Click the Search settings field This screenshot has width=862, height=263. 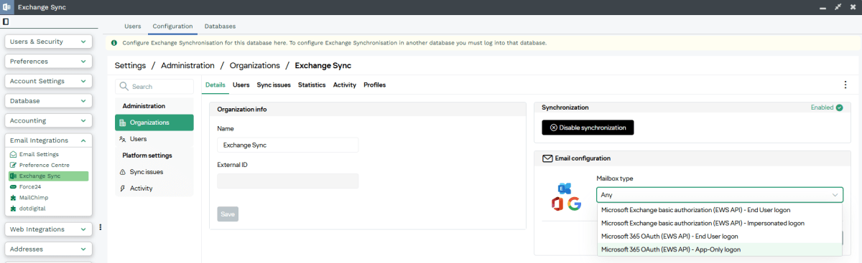(x=154, y=86)
